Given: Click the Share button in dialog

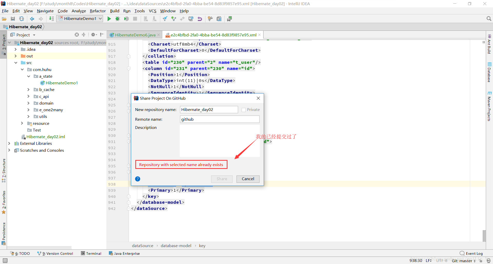Looking at the screenshot, I should click(x=222, y=179).
